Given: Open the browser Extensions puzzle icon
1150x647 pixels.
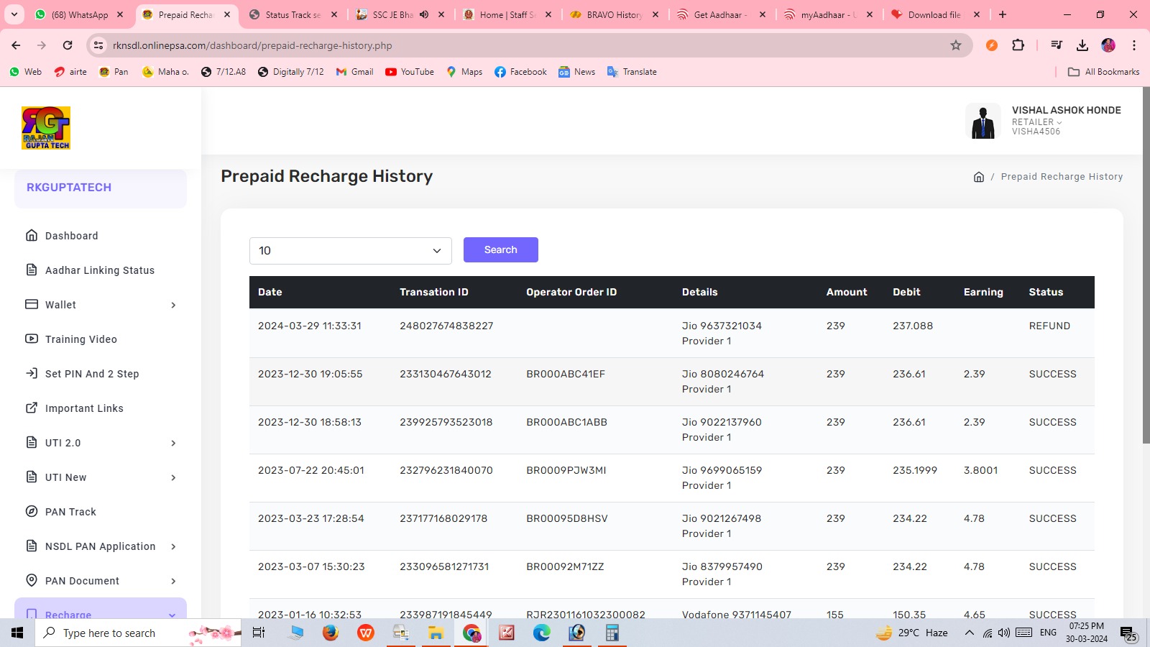Looking at the screenshot, I should click(x=1018, y=45).
